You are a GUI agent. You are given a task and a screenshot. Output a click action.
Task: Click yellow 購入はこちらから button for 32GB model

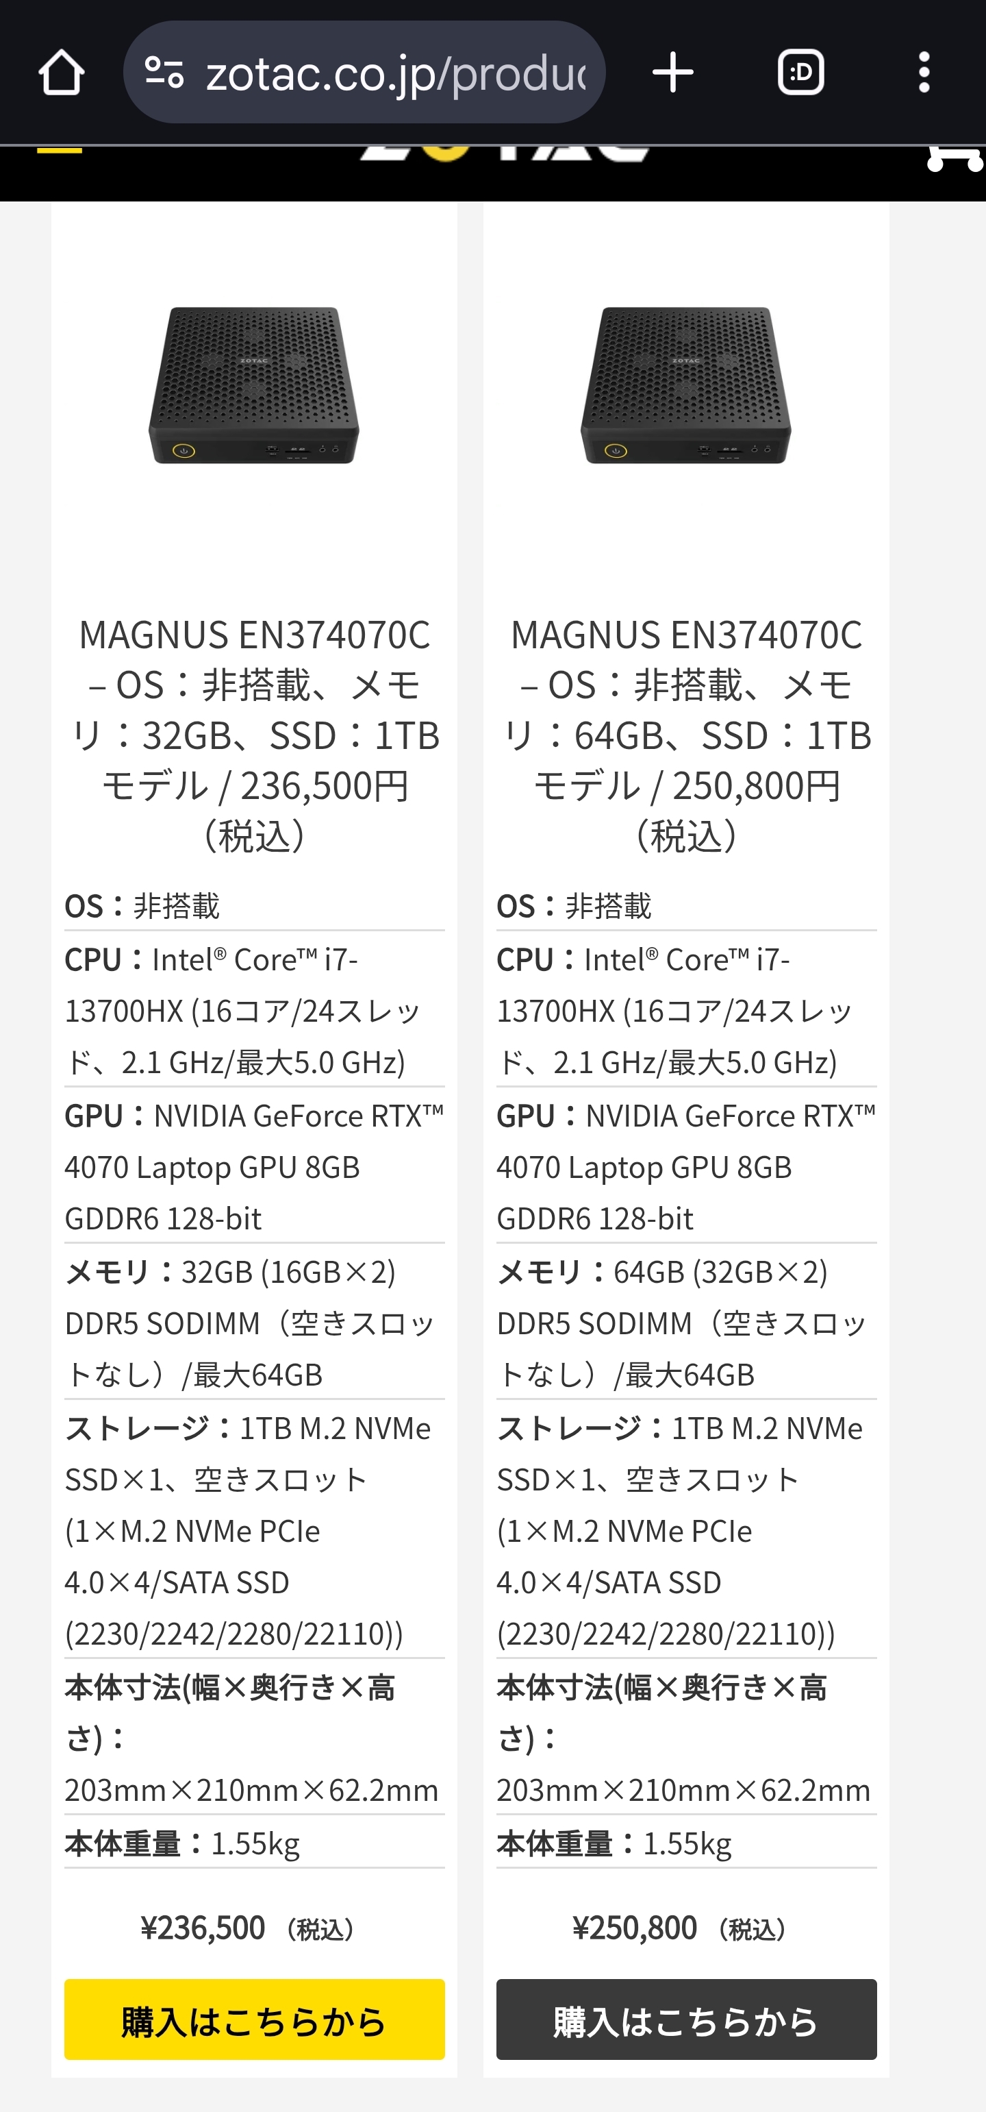coord(254,2019)
